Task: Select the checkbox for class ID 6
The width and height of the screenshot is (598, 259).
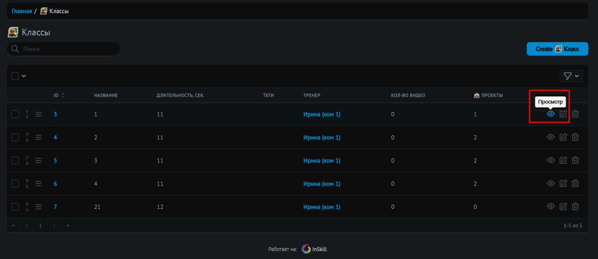Action: point(15,184)
